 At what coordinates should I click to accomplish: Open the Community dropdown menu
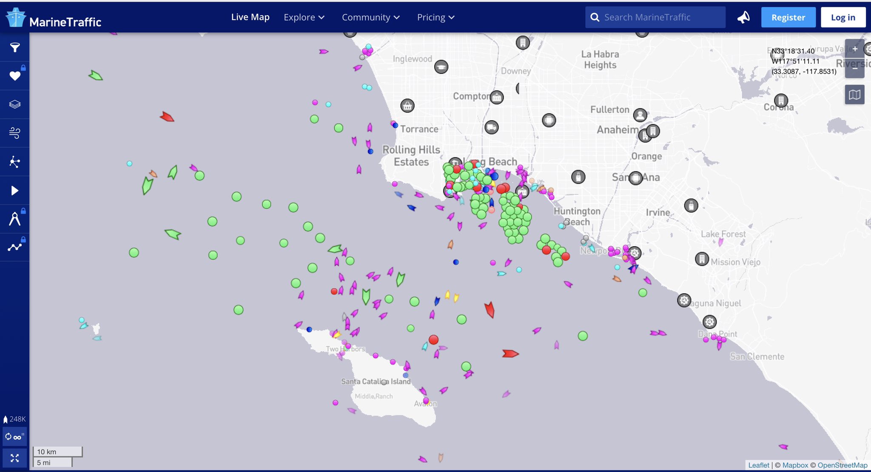pyautogui.click(x=370, y=17)
